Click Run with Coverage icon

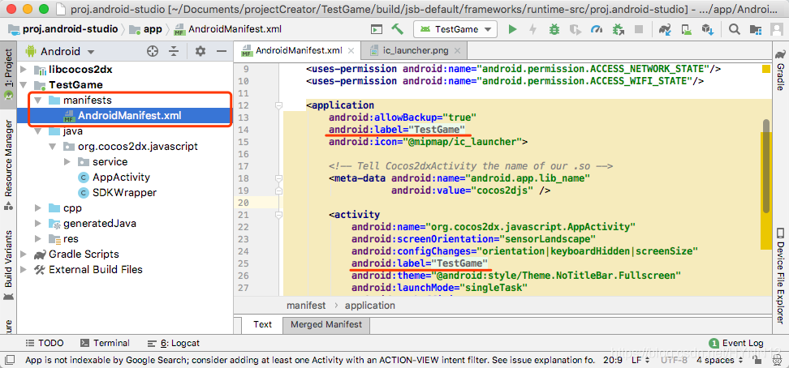(x=576, y=29)
